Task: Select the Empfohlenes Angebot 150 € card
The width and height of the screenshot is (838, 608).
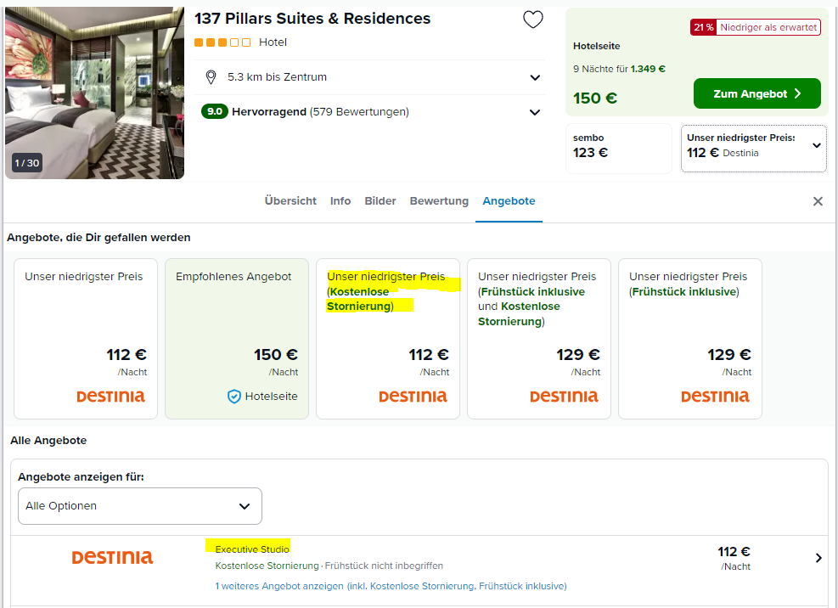Action: 236,339
